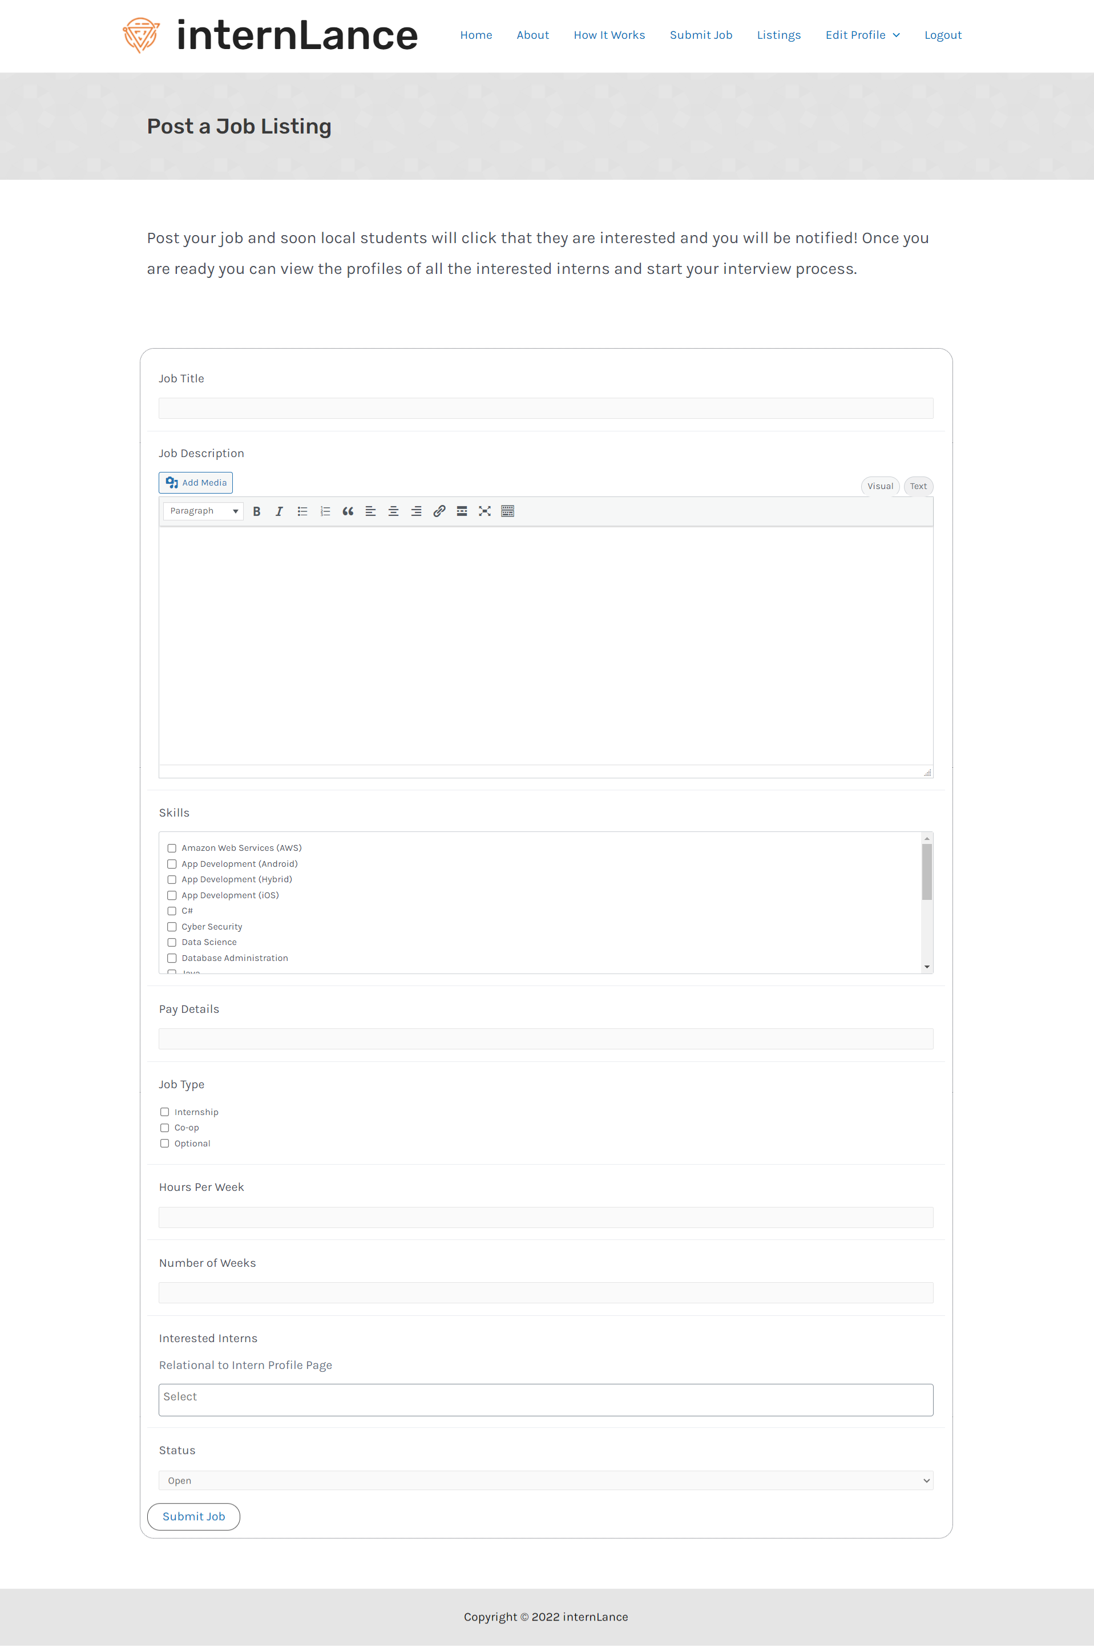Open How It Works page

click(x=609, y=35)
